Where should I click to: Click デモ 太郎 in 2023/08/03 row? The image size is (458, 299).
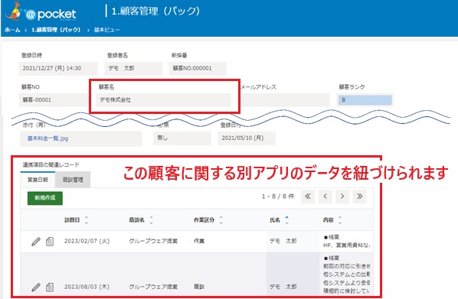point(283,287)
